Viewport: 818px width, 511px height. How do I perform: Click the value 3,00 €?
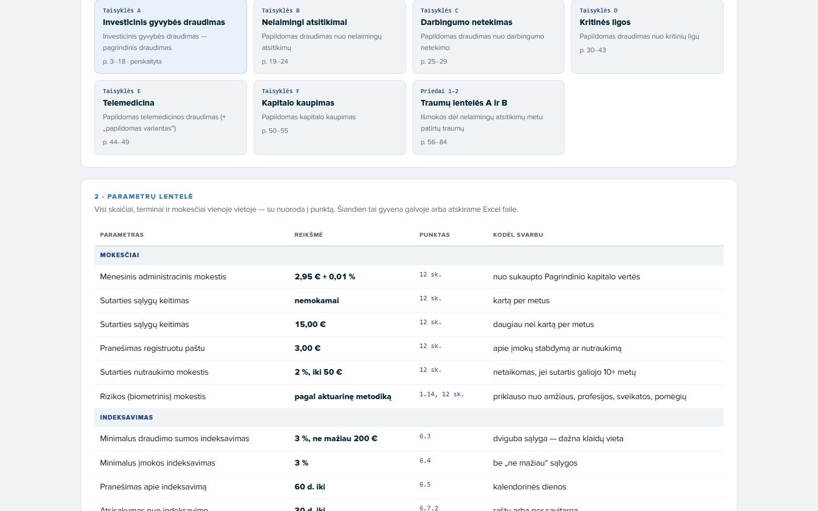coord(307,348)
